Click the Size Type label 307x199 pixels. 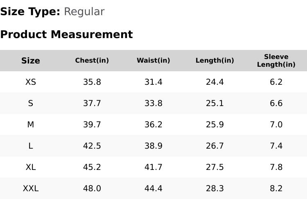30,11
